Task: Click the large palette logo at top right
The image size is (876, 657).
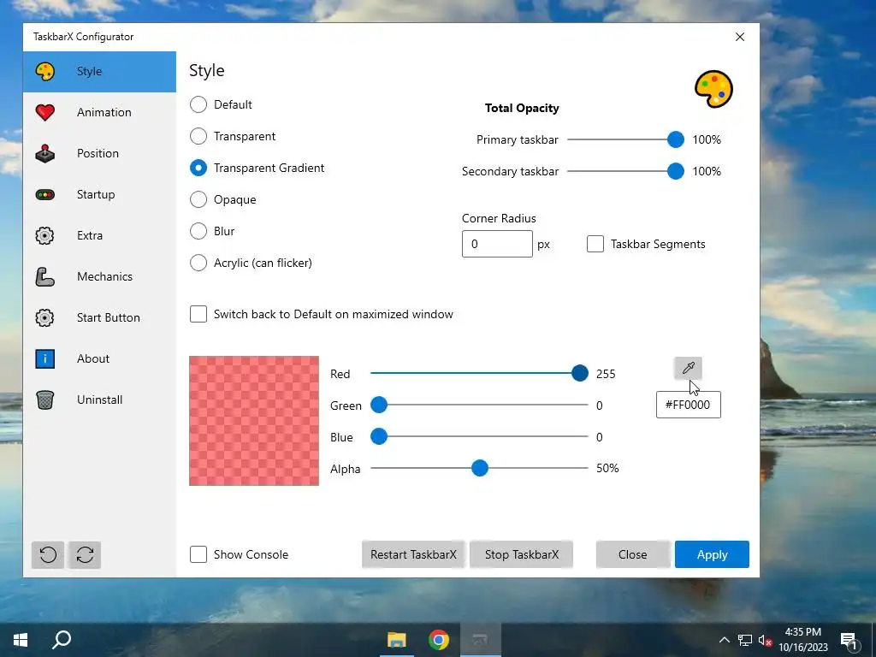Action: tap(713, 89)
